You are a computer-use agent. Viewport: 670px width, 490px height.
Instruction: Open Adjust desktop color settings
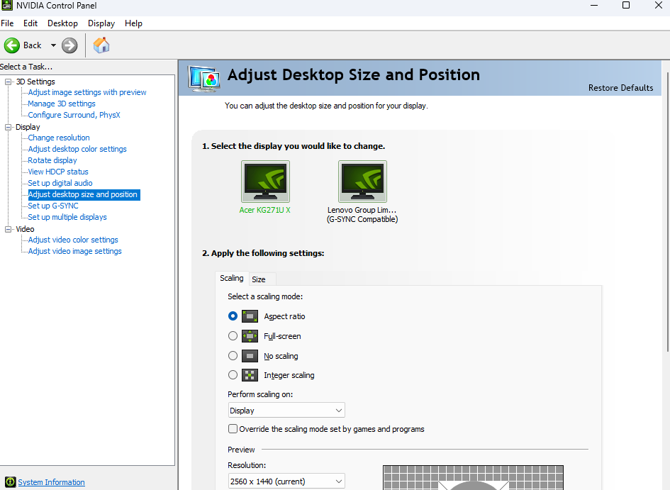[77, 149]
